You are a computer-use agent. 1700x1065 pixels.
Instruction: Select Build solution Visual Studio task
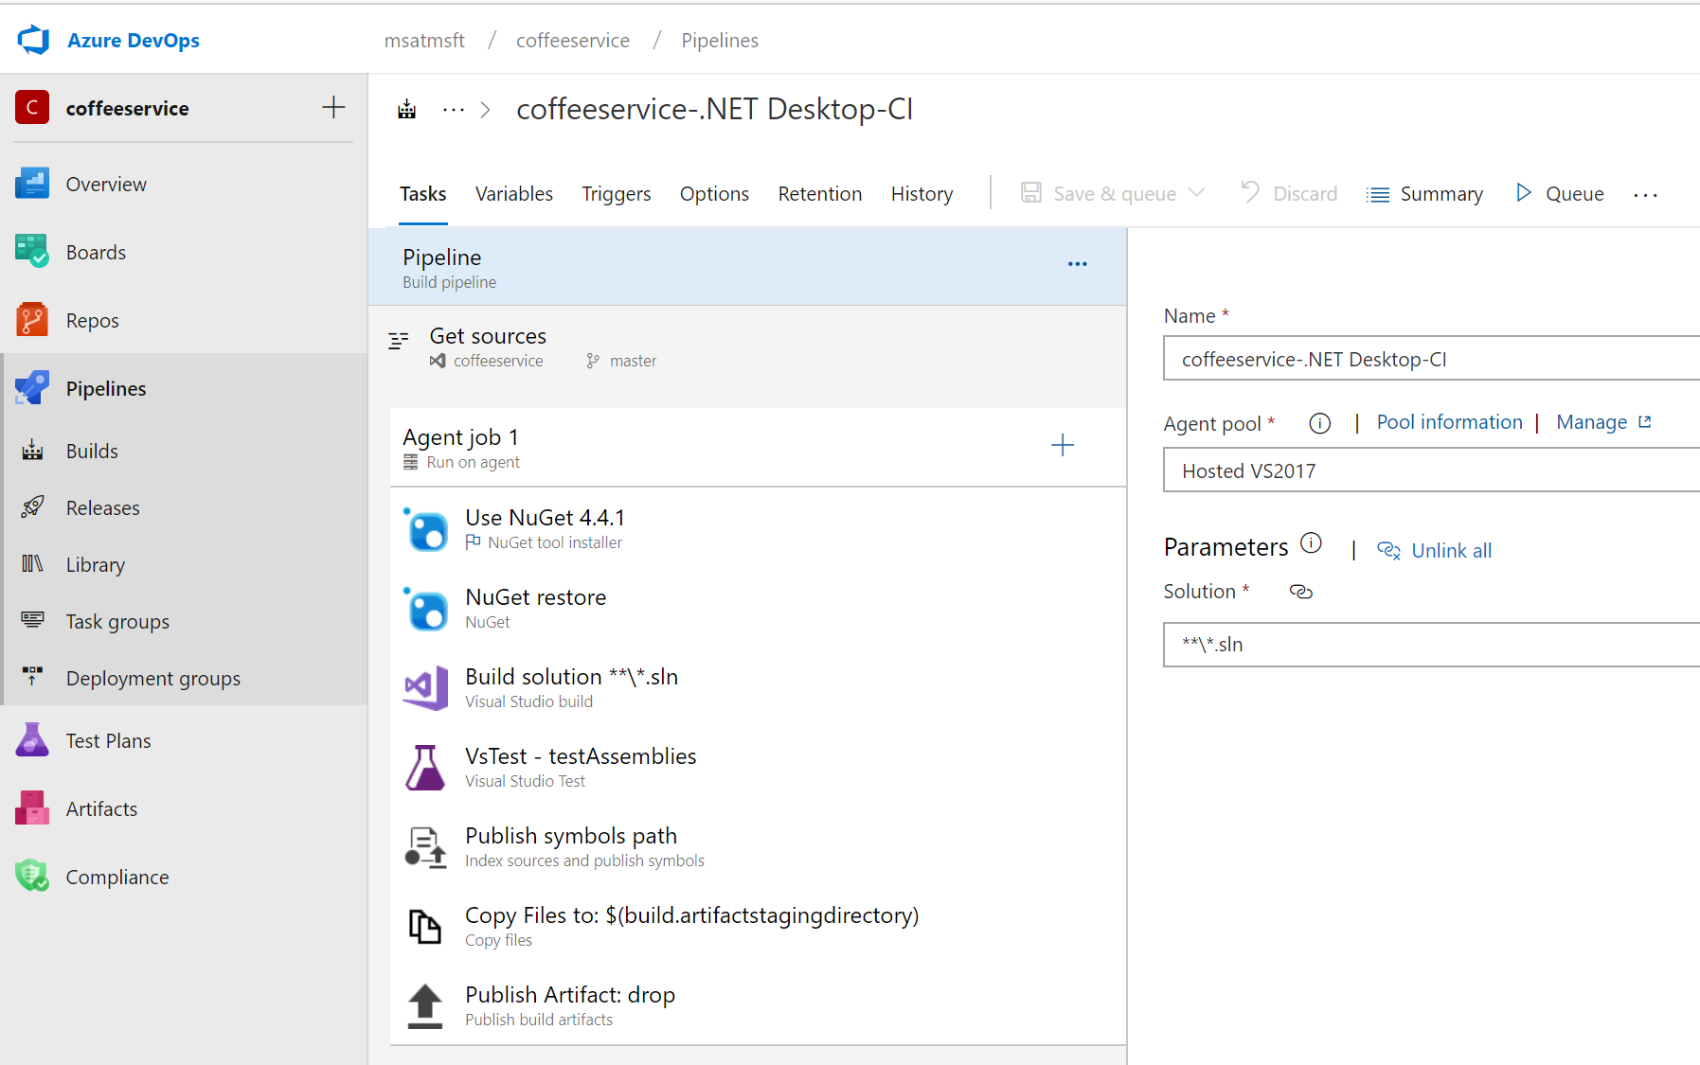(x=758, y=687)
